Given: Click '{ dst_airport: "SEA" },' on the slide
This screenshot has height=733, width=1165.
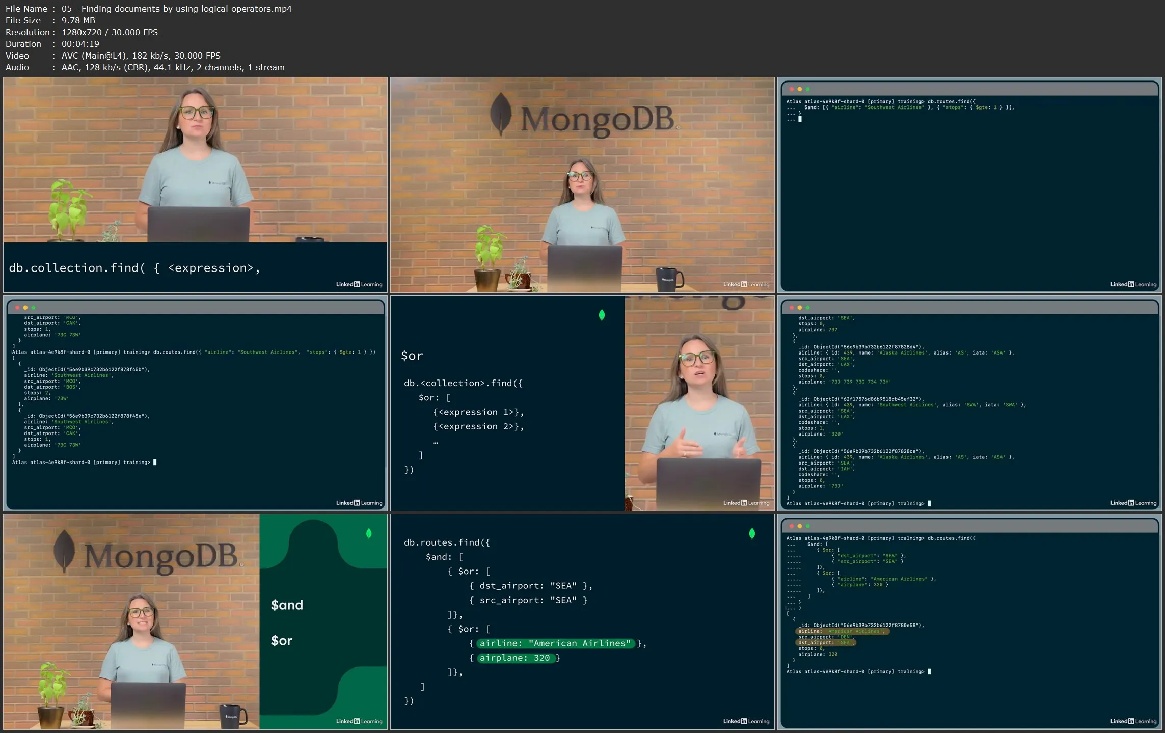Looking at the screenshot, I should [x=530, y=586].
